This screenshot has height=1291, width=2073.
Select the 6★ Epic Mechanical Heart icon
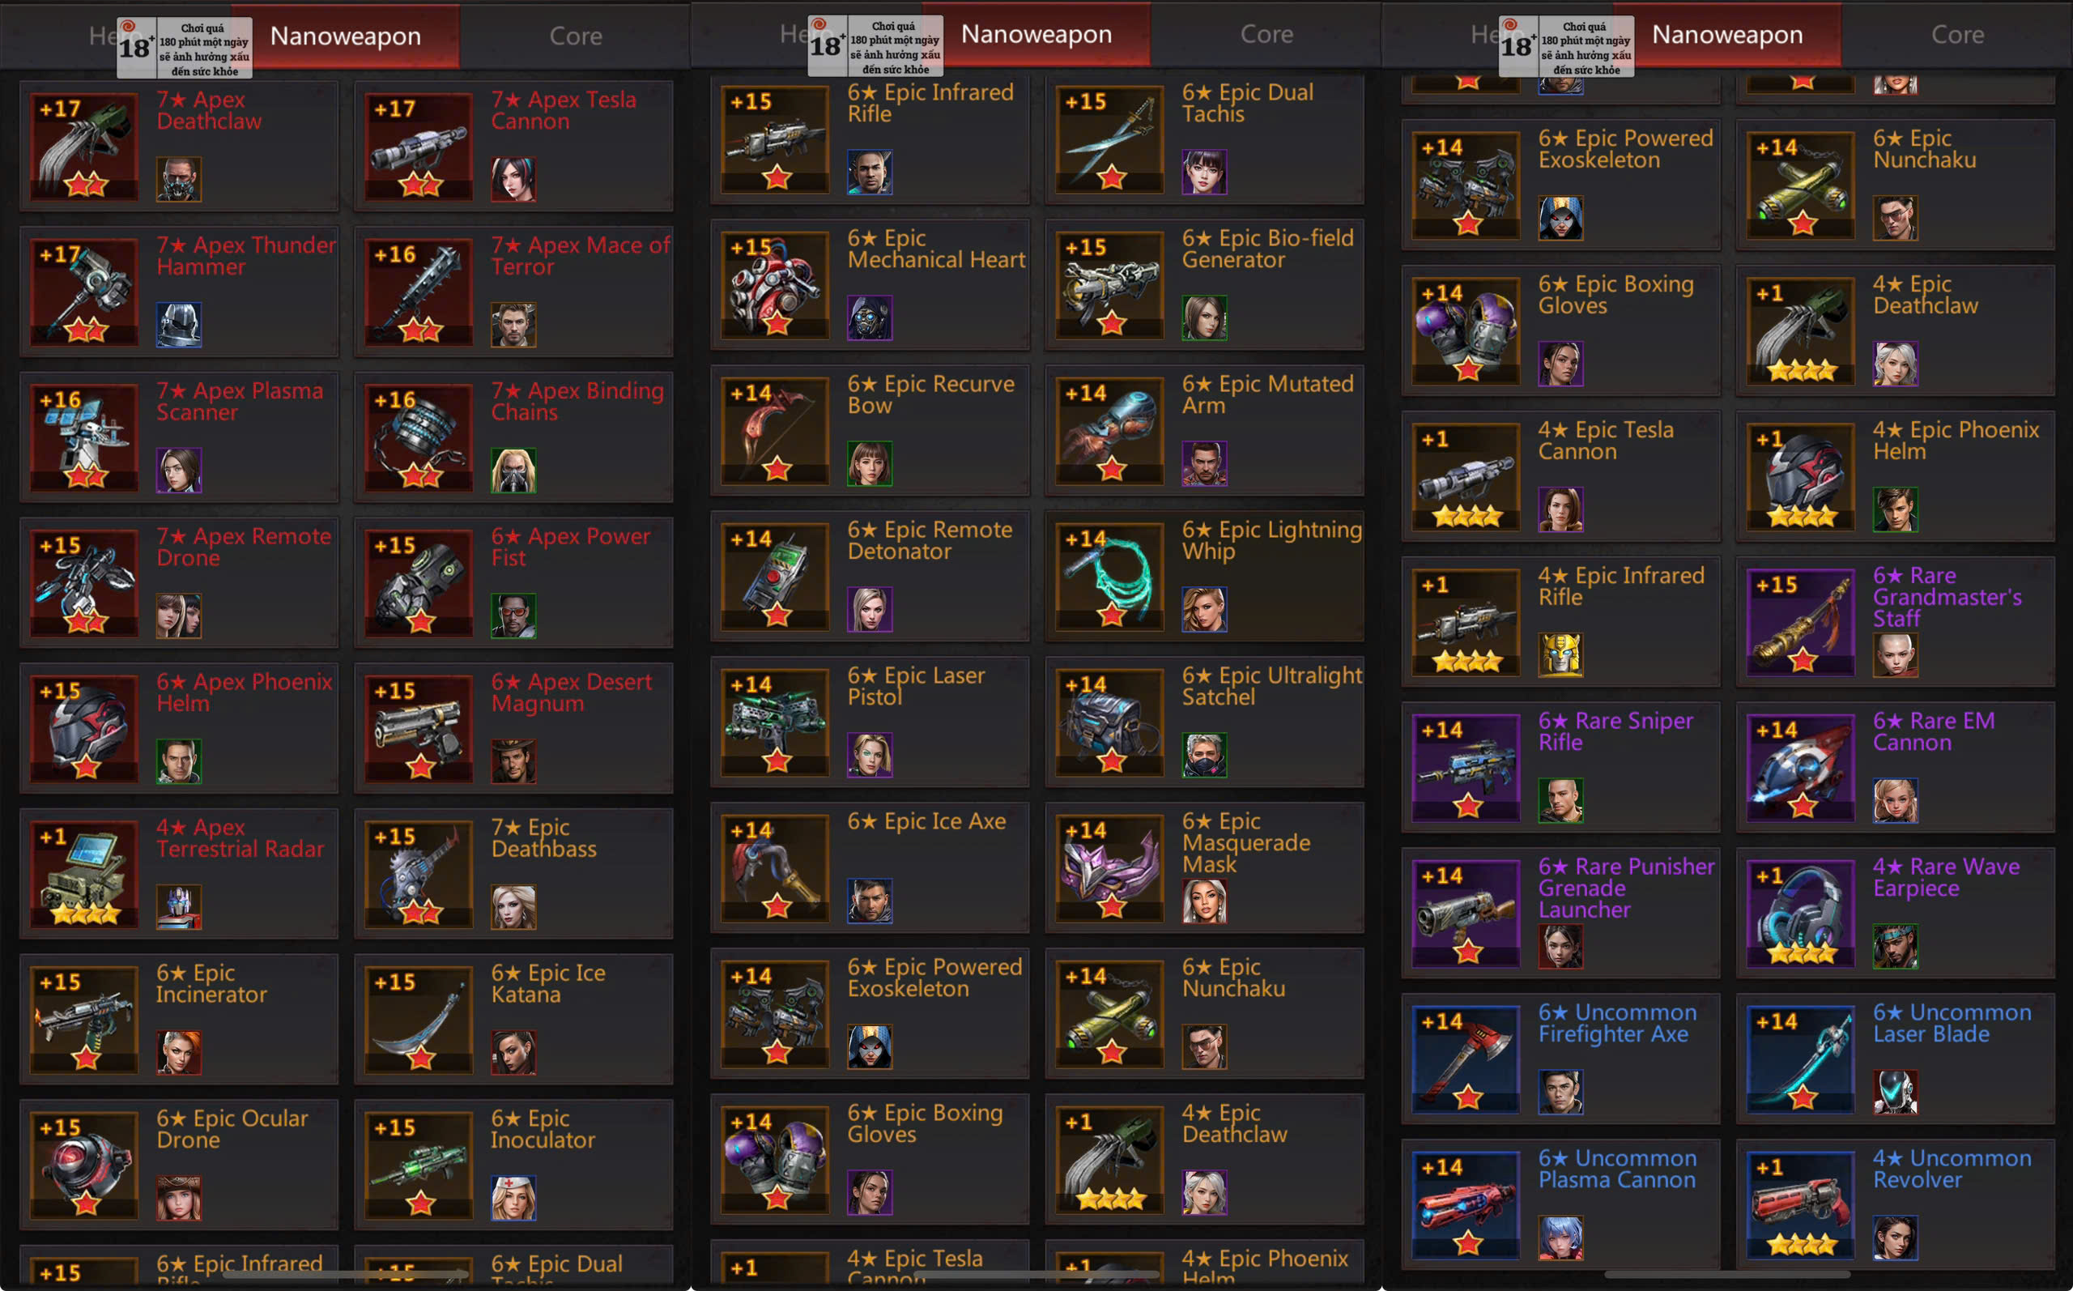tap(775, 285)
